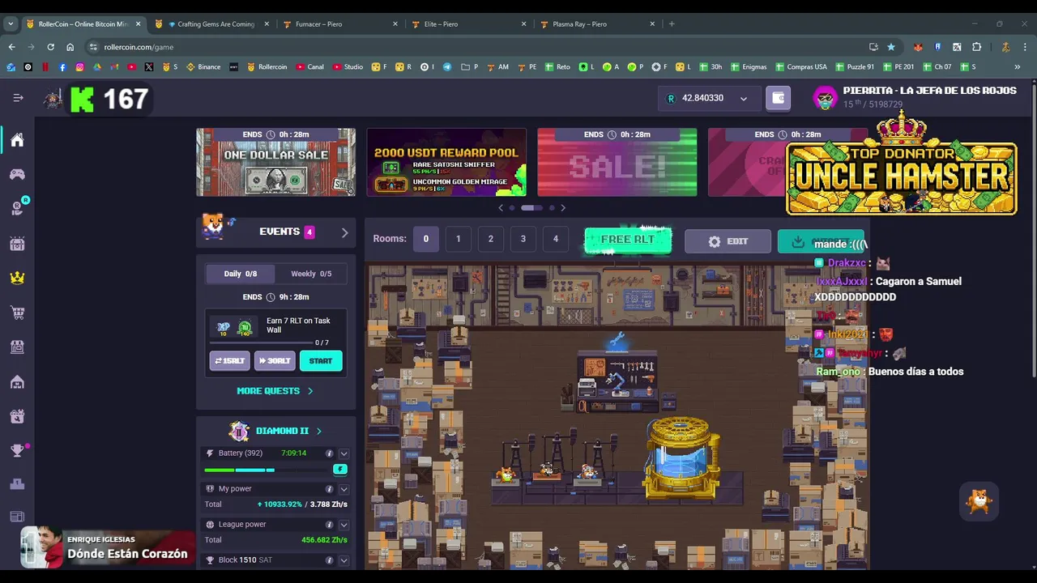Expand the Block 1510 SAT section
Viewport: 1037px width, 583px height.
[x=344, y=560]
